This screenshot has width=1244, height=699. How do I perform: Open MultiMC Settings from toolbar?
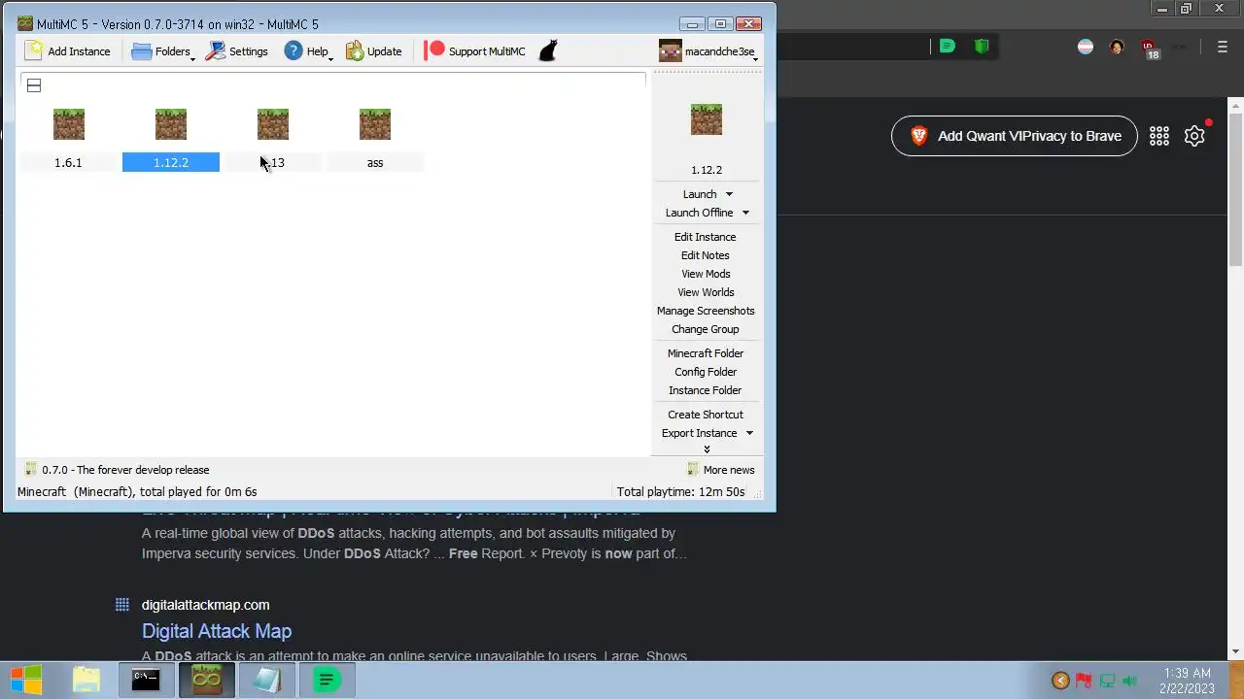point(237,51)
